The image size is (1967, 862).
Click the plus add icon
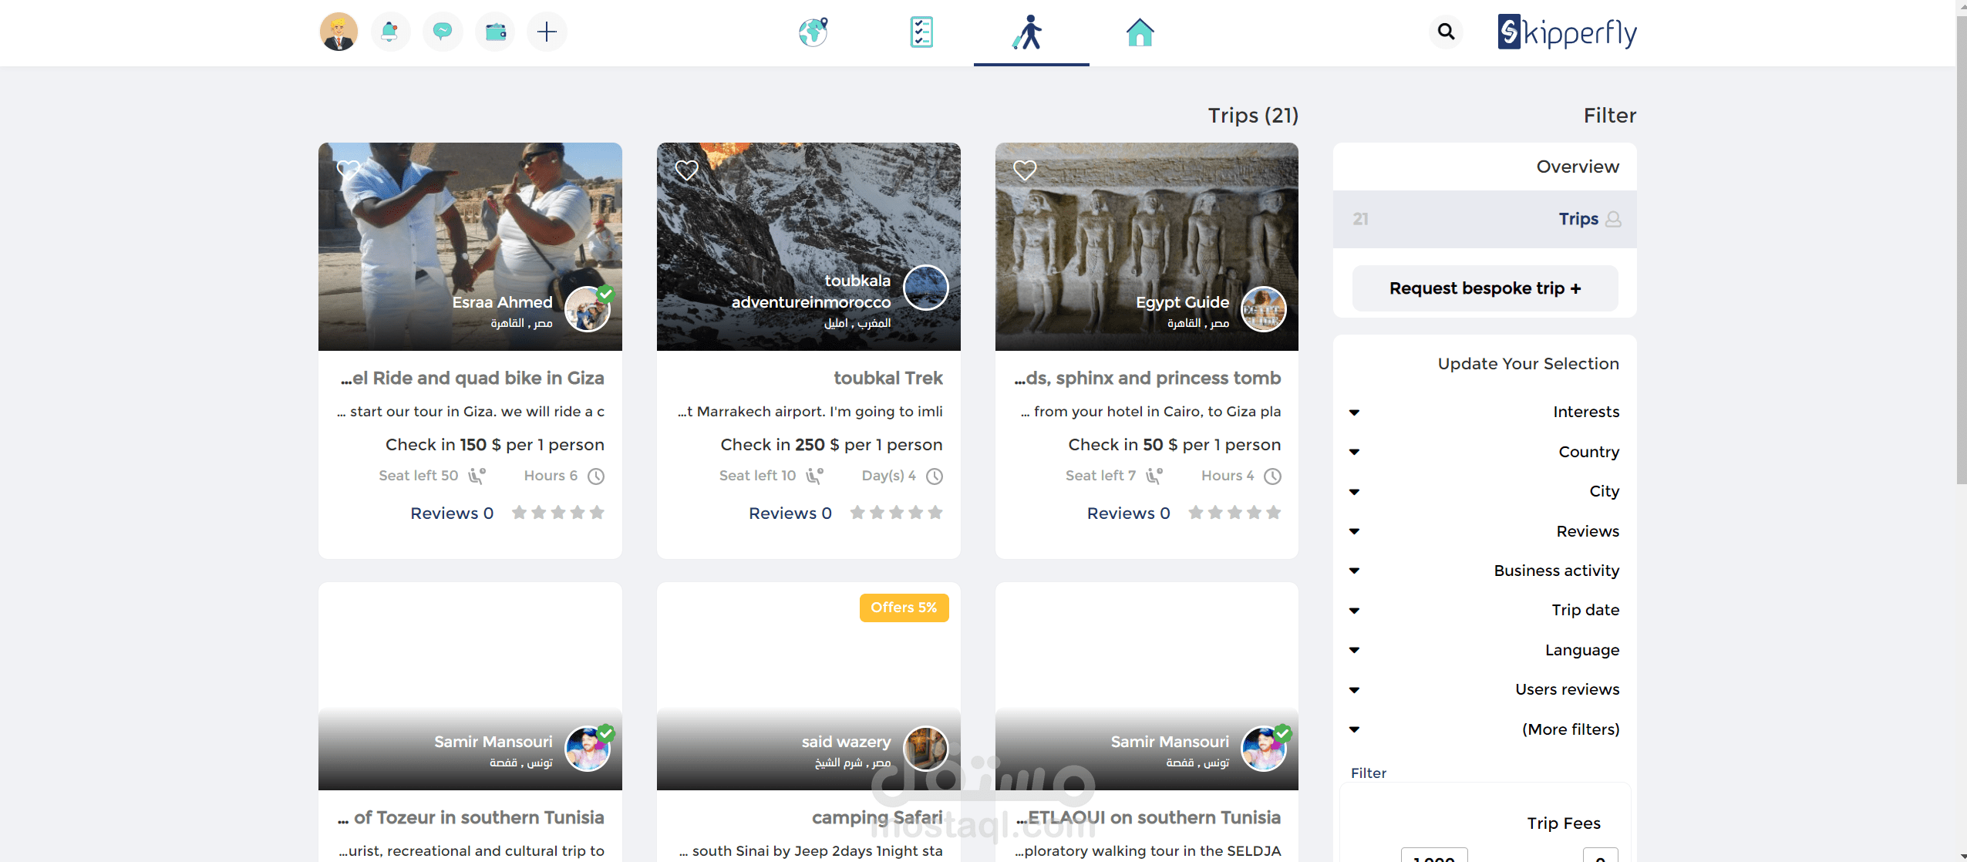click(x=547, y=32)
